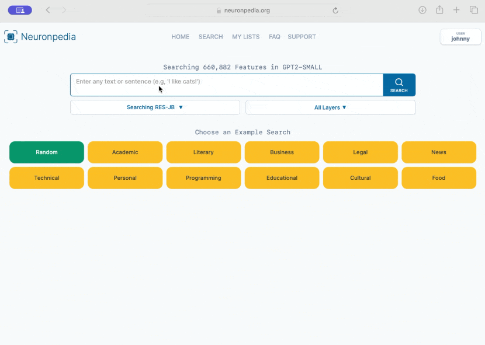The image size is (485, 345).
Task: Choose the Literary example search
Action: [203, 152]
